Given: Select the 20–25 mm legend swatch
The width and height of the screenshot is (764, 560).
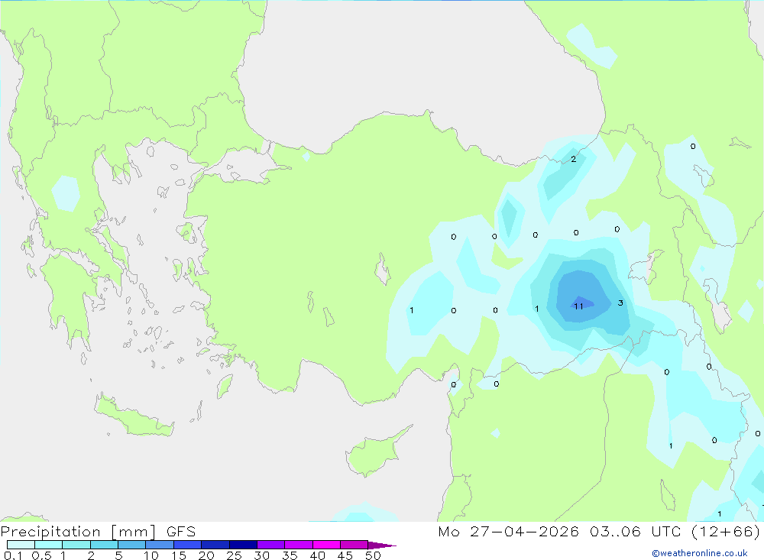Looking at the screenshot, I should point(215,545).
